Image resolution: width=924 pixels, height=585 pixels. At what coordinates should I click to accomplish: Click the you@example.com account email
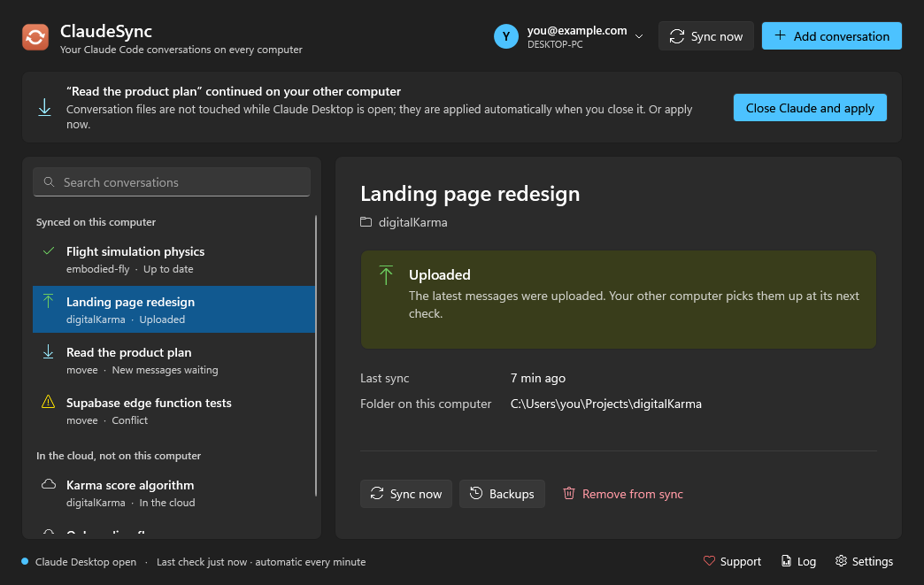(577, 31)
